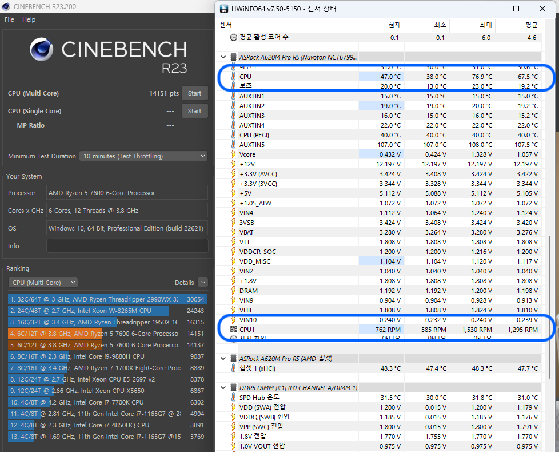Click the 센서 column header
559x452 pixels.
tap(287, 25)
